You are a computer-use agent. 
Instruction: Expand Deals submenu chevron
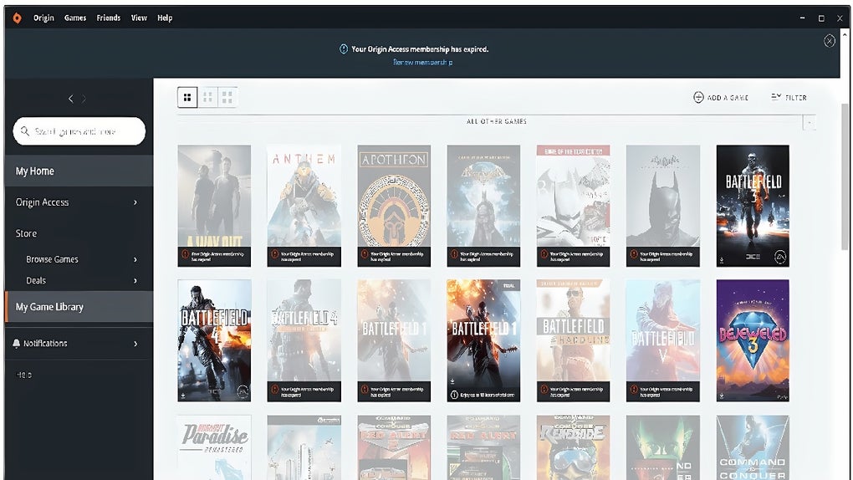click(x=135, y=281)
